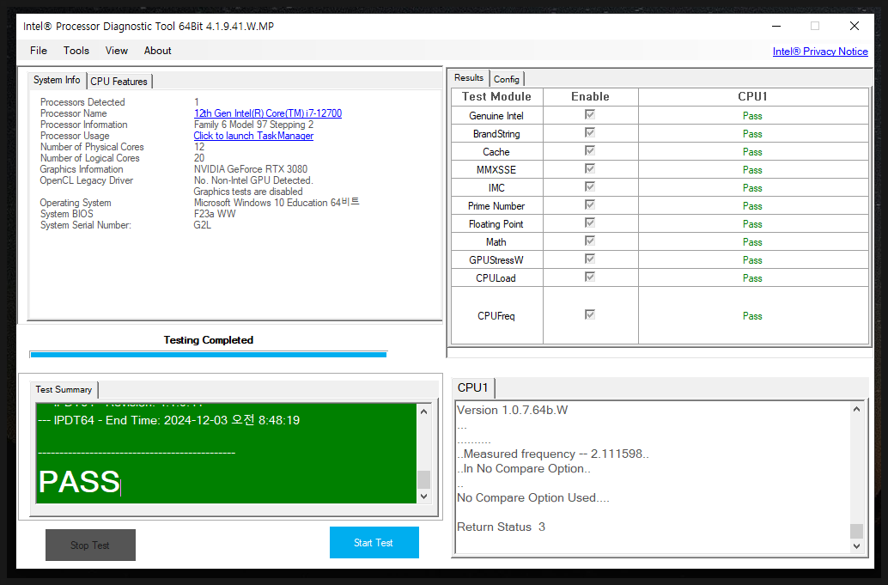Click the Family 6 Model 97 Stepping 2 value

[253, 125]
